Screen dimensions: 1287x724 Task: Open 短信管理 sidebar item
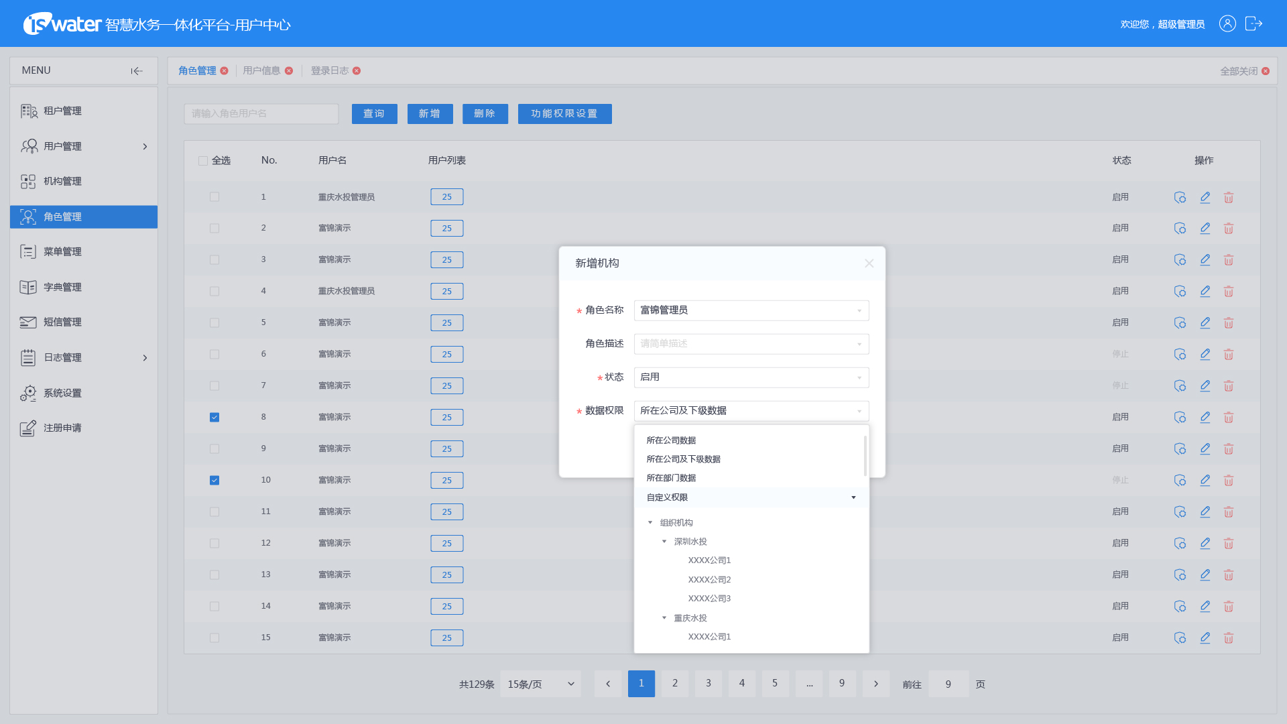coord(84,322)
